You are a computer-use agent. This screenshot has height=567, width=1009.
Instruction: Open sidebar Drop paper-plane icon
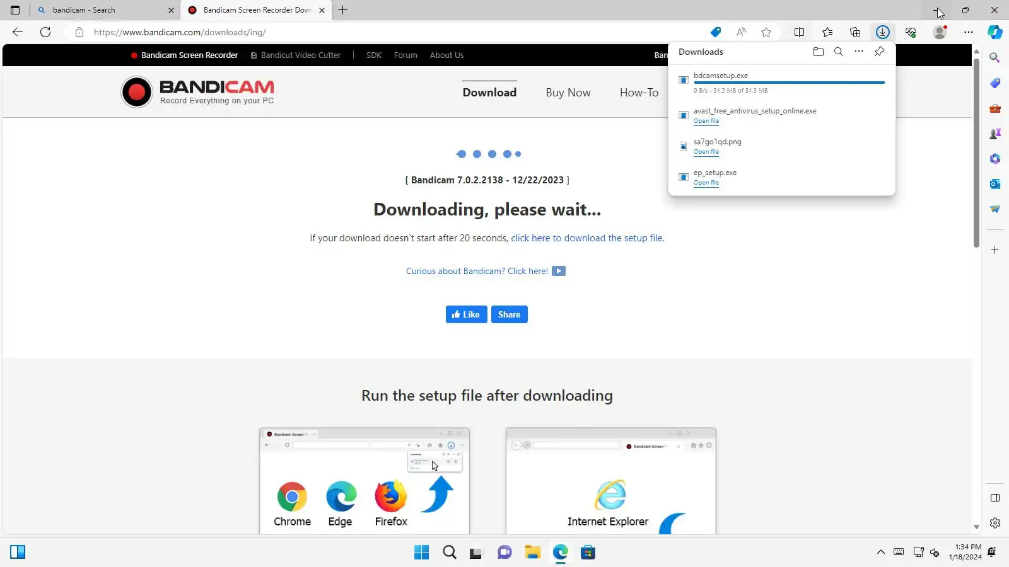[x=995, y=209]
